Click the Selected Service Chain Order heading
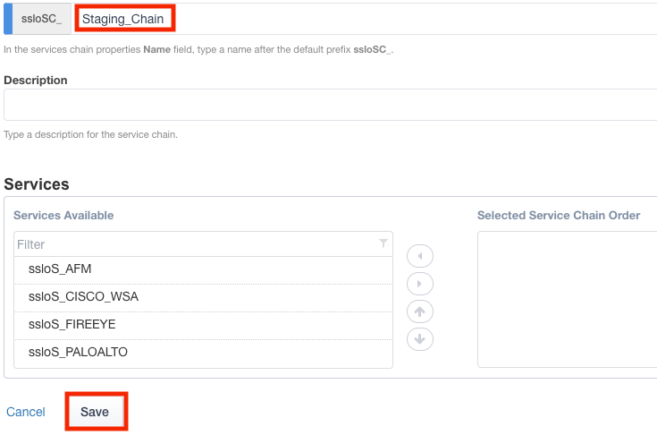Image resolution: width=657 pixels, height=435 pixels. (559, 216)
